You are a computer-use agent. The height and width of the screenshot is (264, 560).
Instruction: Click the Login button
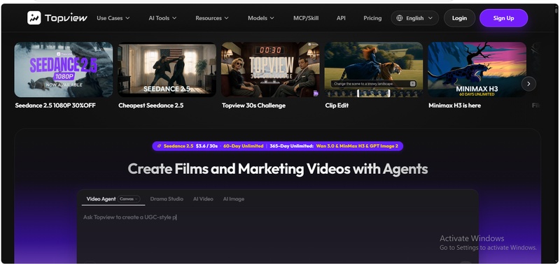coord(459,18)
